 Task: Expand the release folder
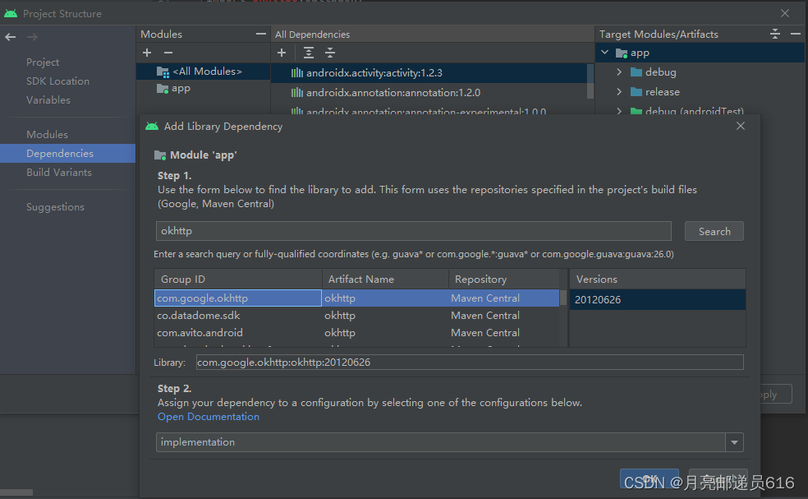[x=617, y=91]
